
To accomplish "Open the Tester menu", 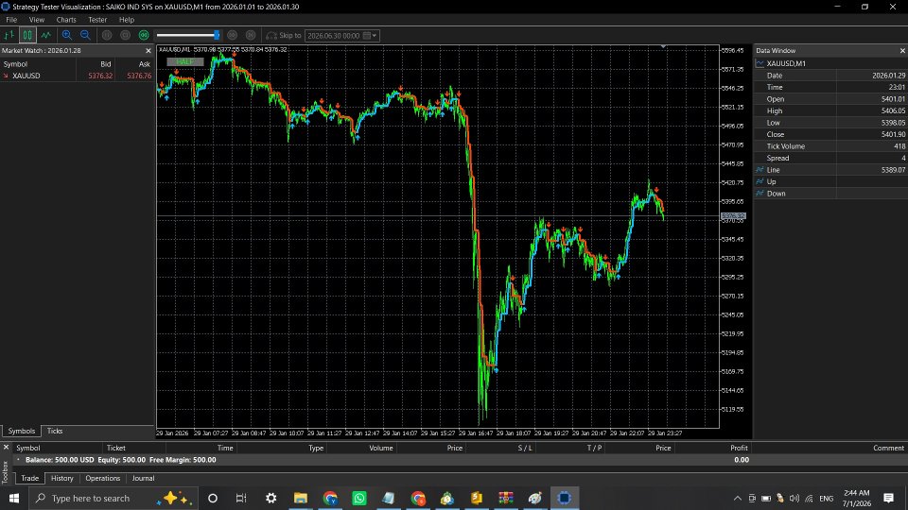I will pyautogui.click(x=97, y=20).
